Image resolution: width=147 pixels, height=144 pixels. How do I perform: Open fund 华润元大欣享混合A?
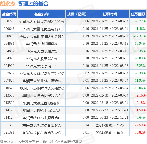click(x=42, y=59)
